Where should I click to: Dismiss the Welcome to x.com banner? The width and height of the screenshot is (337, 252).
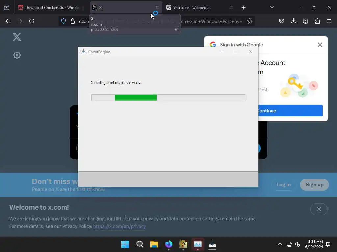click(319, 209)
